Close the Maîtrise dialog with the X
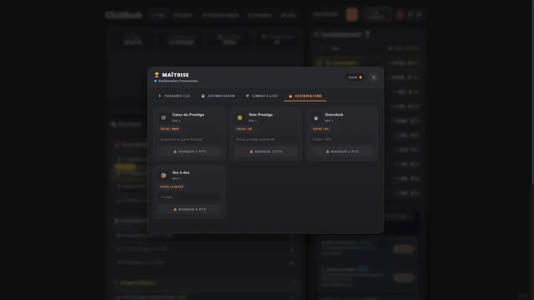 (x=373, y=77)
